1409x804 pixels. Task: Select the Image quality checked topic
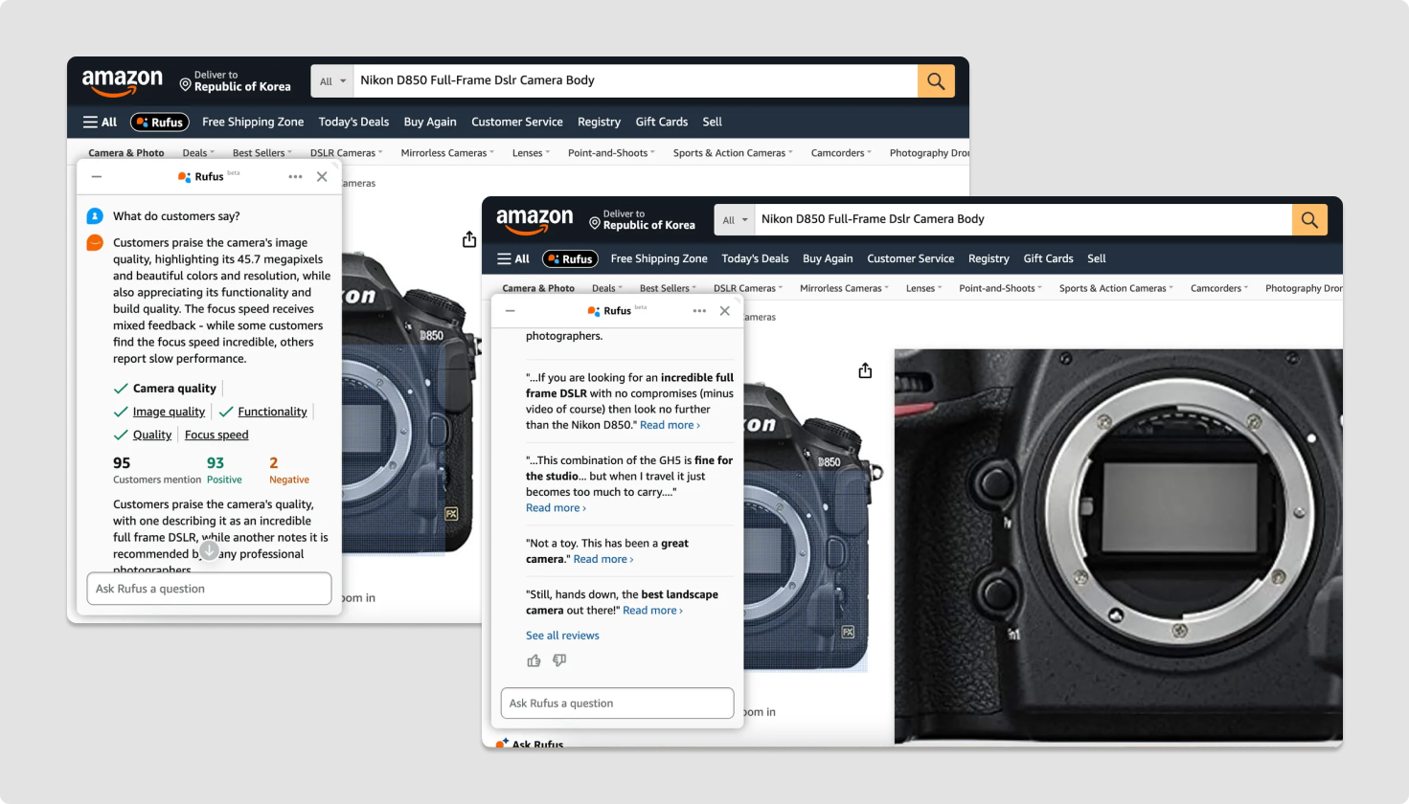click(169, 412)
